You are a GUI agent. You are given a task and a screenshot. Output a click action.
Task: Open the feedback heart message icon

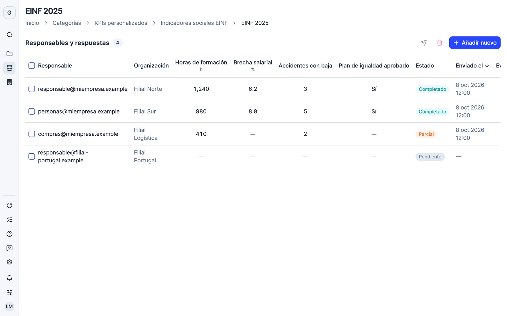(9, 248)
